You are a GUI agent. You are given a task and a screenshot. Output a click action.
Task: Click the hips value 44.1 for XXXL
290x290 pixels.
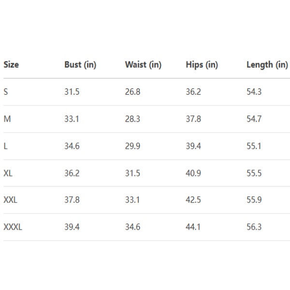pos(193,227)
